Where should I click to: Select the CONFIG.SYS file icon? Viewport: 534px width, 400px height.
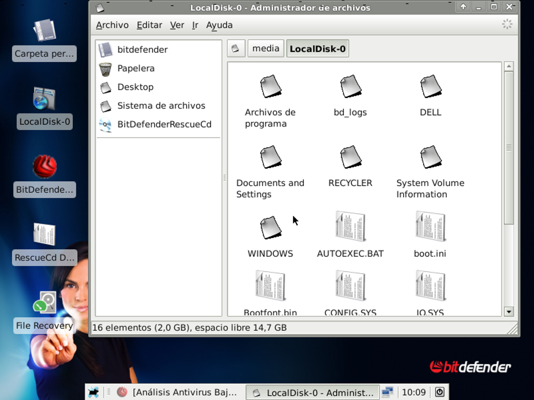click(x=350, y=285)
